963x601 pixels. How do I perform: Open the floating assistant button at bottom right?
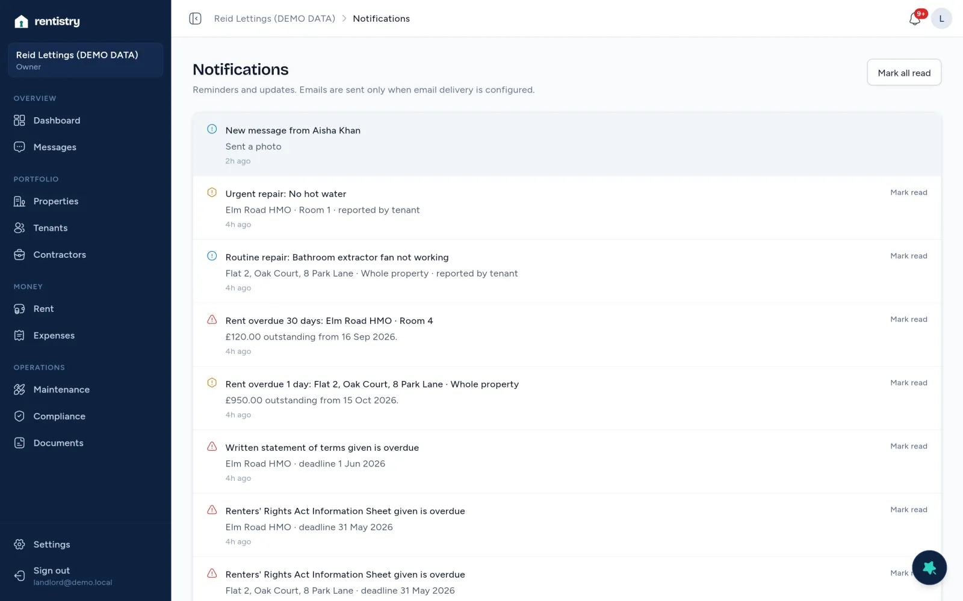[x=929, y=567]
